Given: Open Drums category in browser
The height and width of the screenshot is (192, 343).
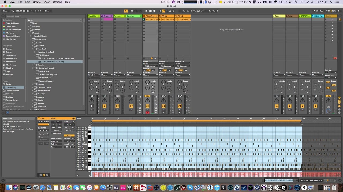Looking at the screenshot, I should tap(9, 52).
